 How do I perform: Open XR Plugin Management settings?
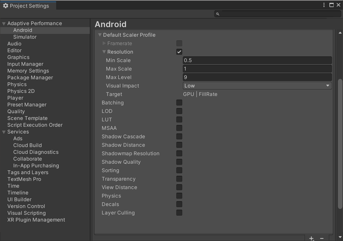[36, 220]
